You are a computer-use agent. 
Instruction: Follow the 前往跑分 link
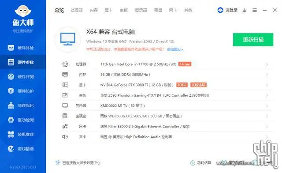(x=175, y=49)
